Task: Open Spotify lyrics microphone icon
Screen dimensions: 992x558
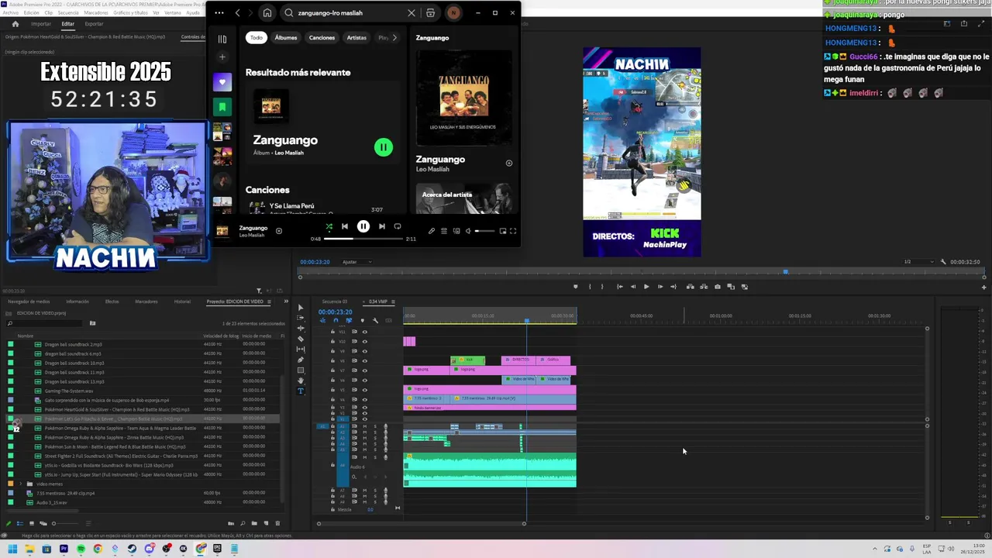Action: point(432,231)
